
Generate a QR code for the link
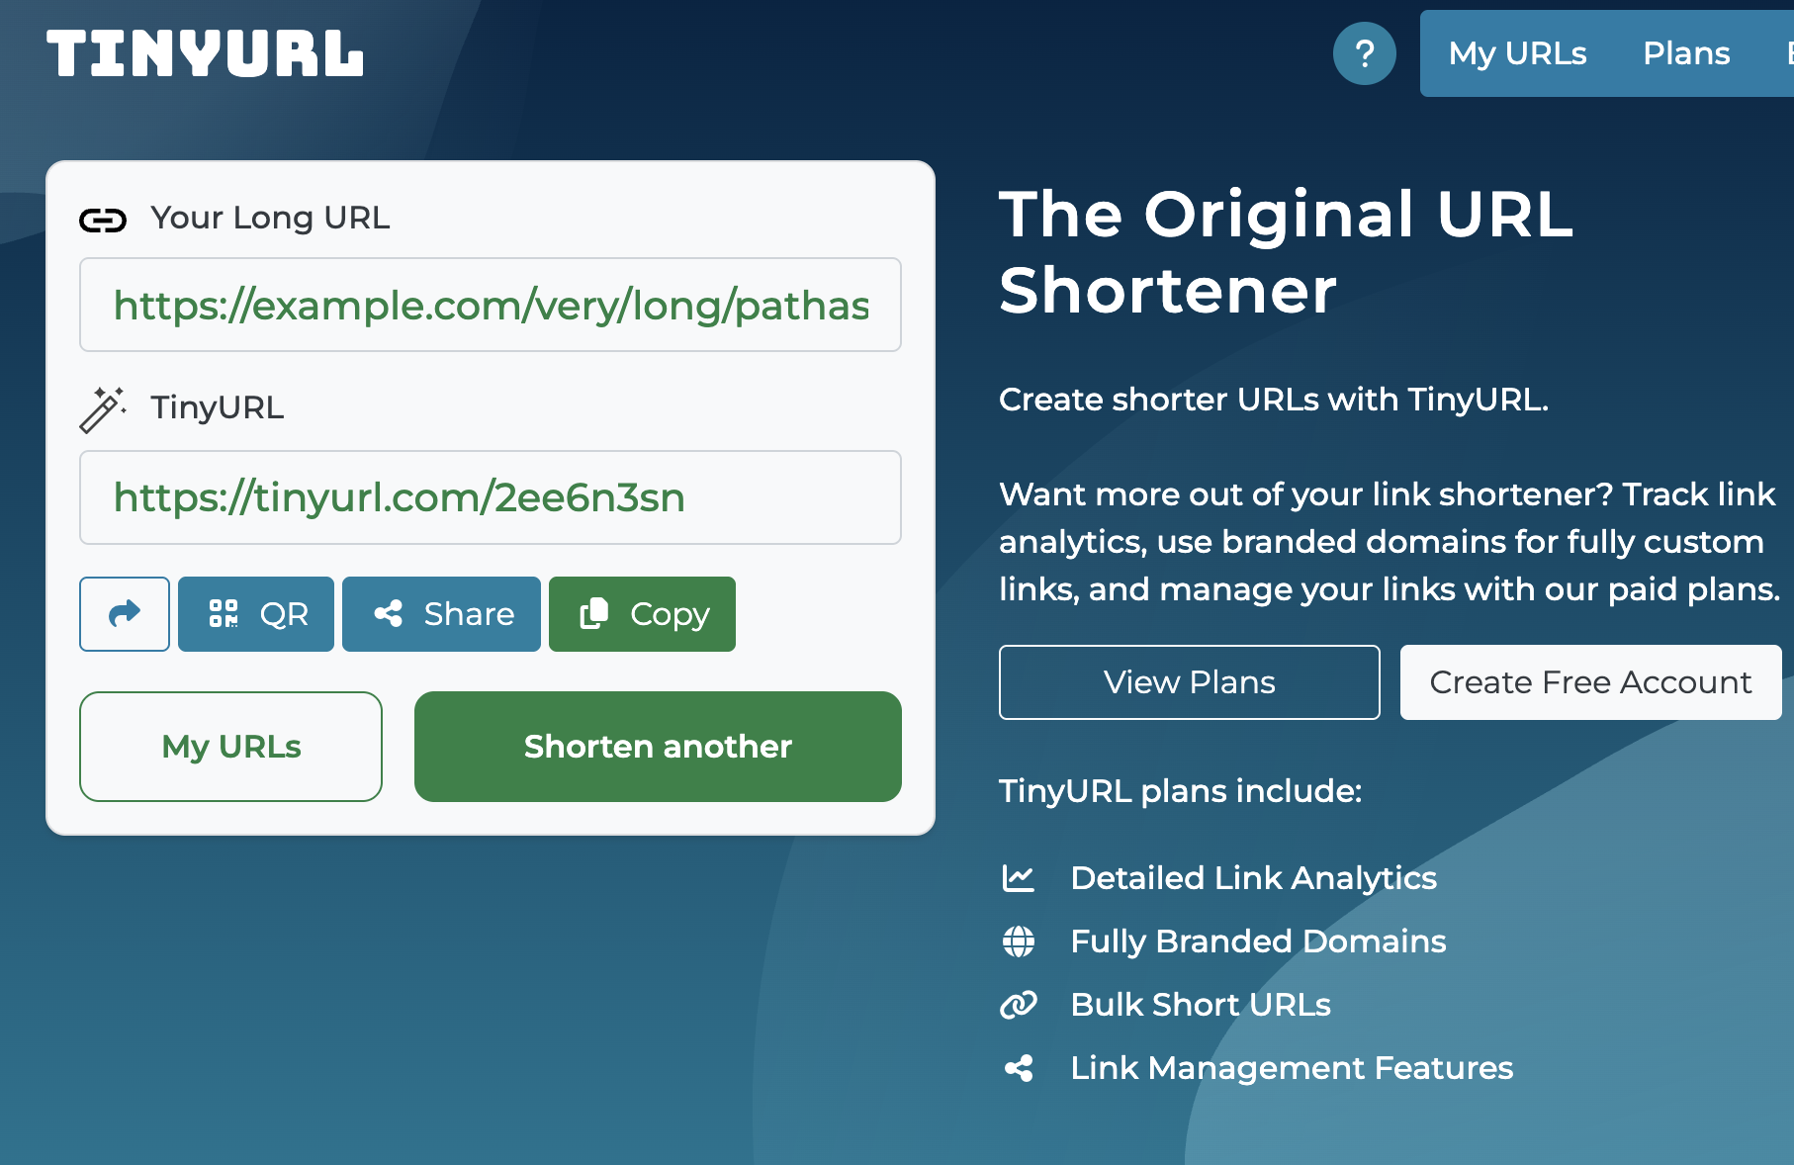pyautogui.click(x=256, y=614)
